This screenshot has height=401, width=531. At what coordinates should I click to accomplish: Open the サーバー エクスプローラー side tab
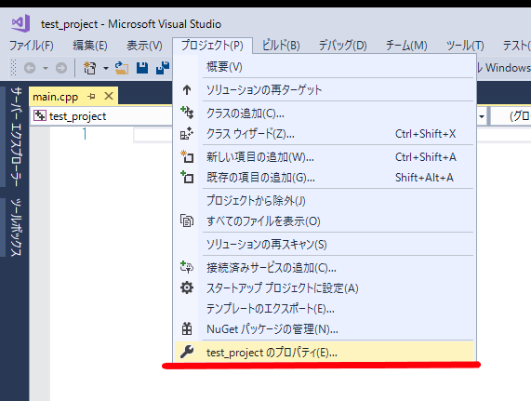pos(16,137)
